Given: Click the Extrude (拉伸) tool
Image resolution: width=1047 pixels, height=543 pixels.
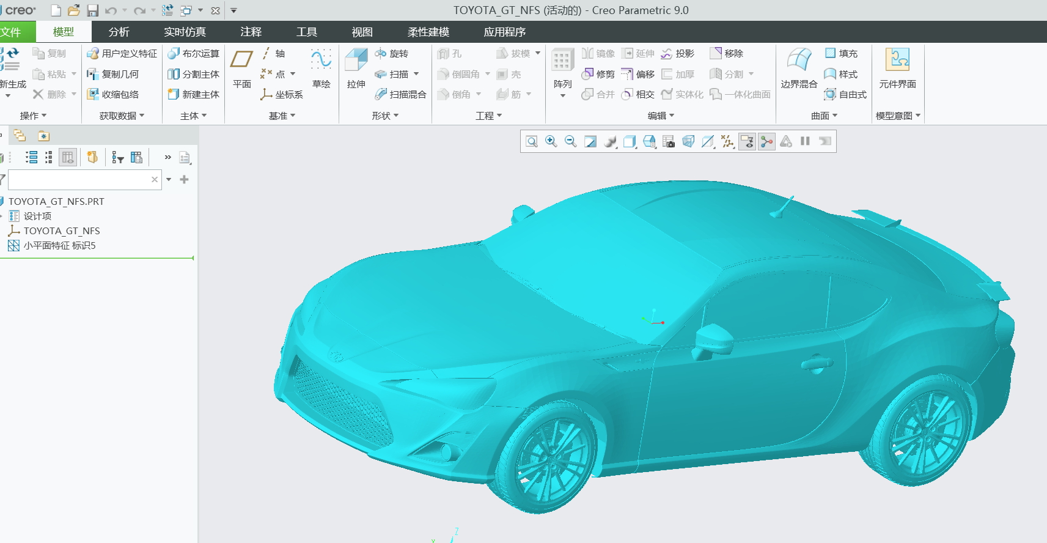Looking at the screenshot, I should coord(356,68).
